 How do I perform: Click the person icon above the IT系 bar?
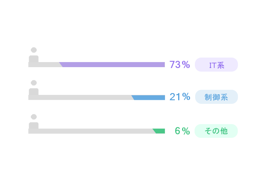(x=33, y=55)
